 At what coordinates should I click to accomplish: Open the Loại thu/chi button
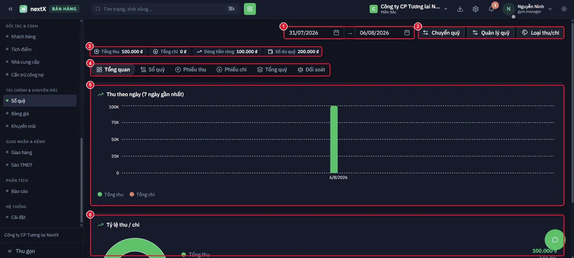[x=540, y=33]
